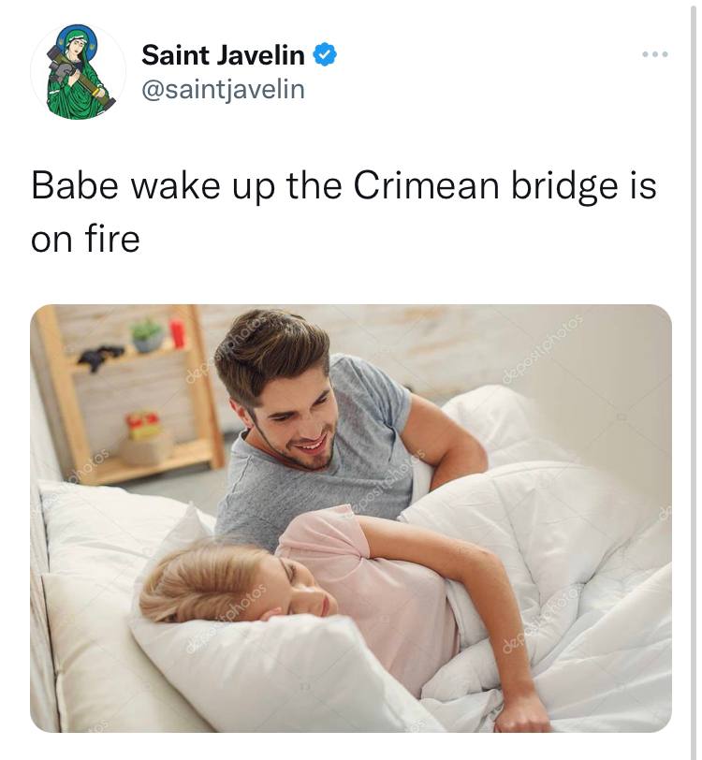702x760 pixels.
Task: Click the words "on fire" in the tweet
Action: [85, 239]
